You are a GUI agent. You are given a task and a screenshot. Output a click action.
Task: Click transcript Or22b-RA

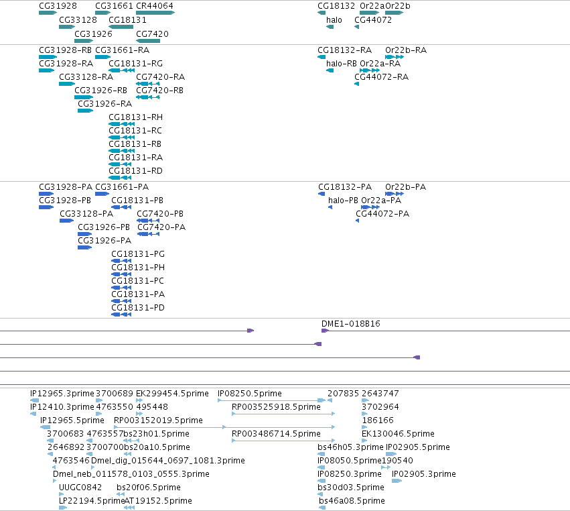click(x=406, y=50)
